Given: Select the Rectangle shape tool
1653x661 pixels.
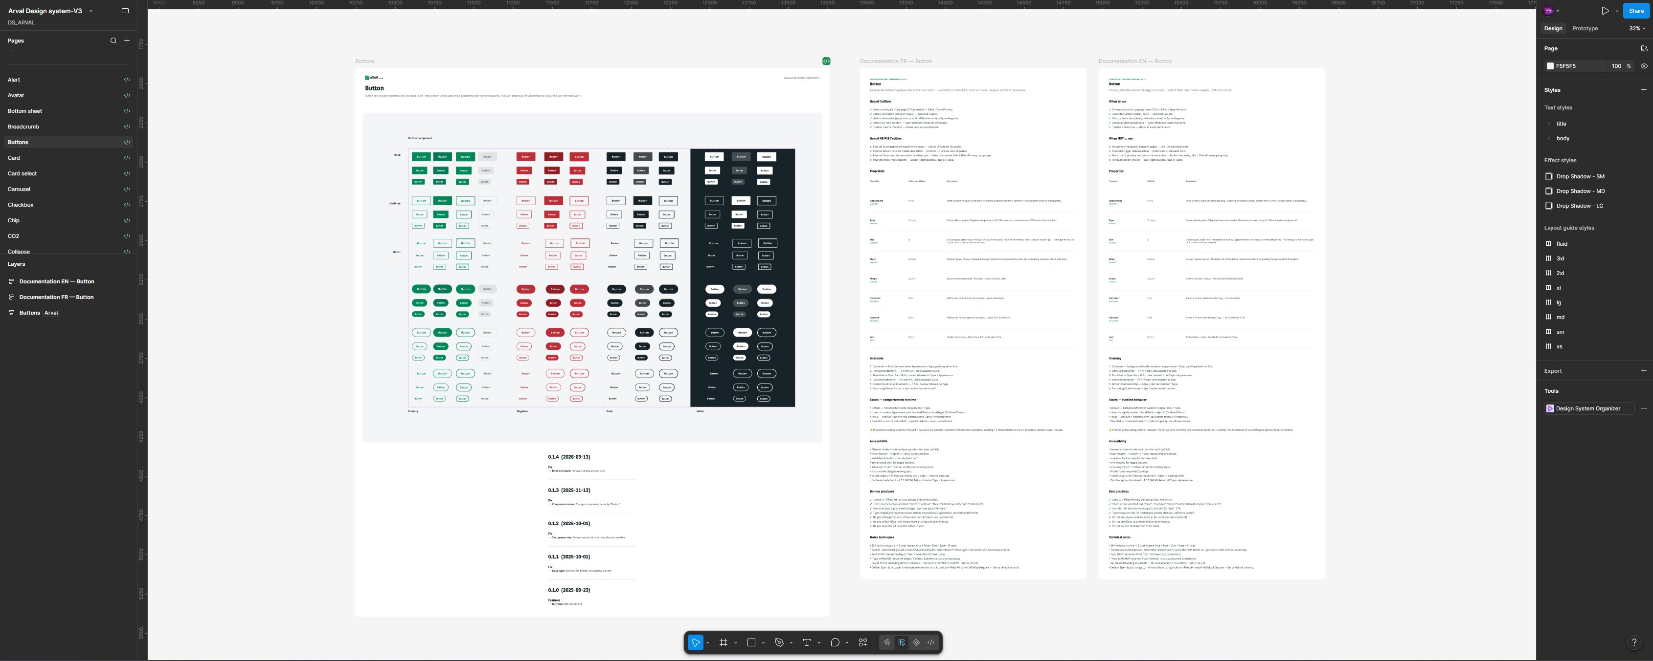Looking at the screenshot, I should click(x=751, y=642).
